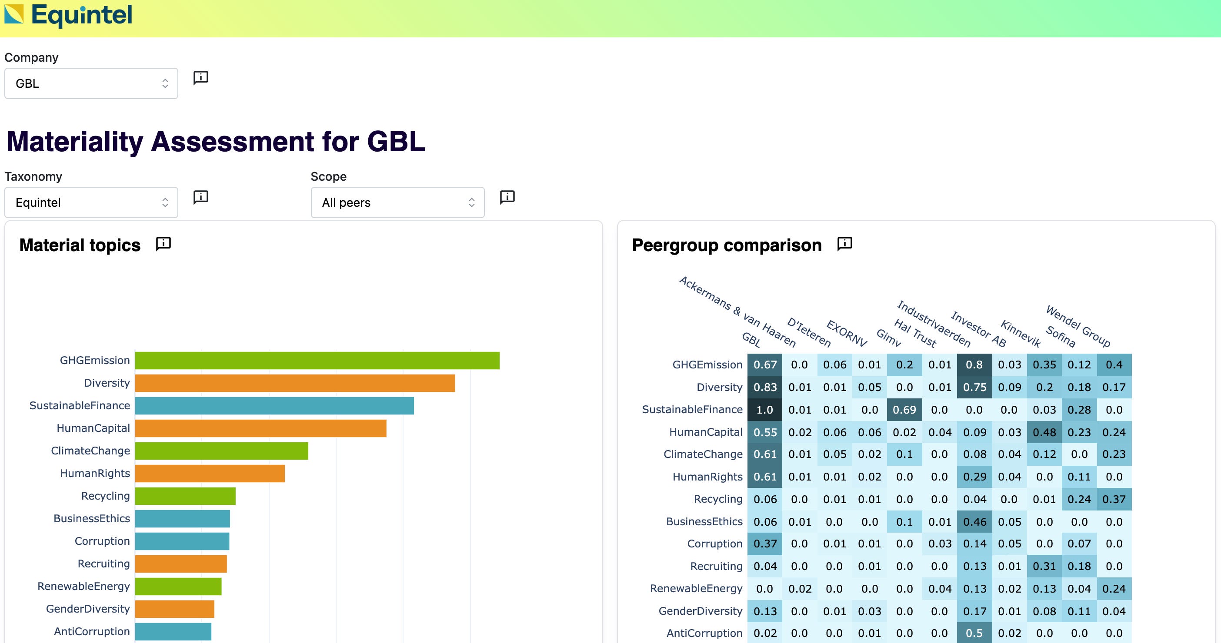Click heatmap cell 0.37 in Recycling row

[x=1114, y=499]
